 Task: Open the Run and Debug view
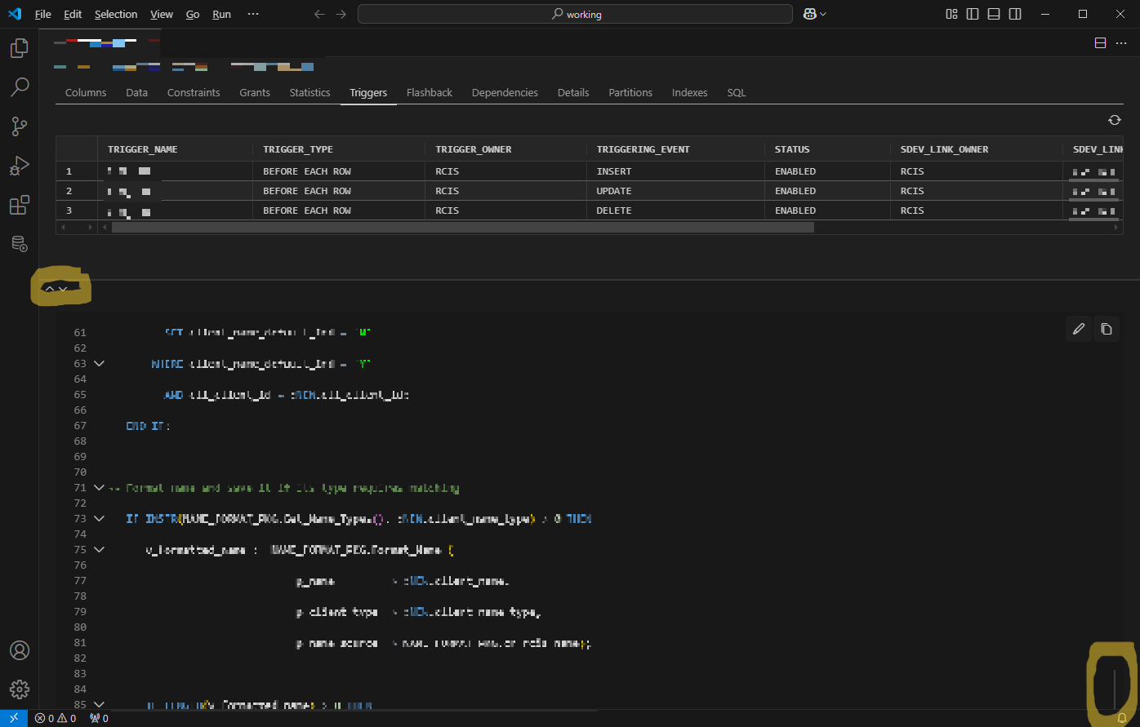[x=20, y=166]
